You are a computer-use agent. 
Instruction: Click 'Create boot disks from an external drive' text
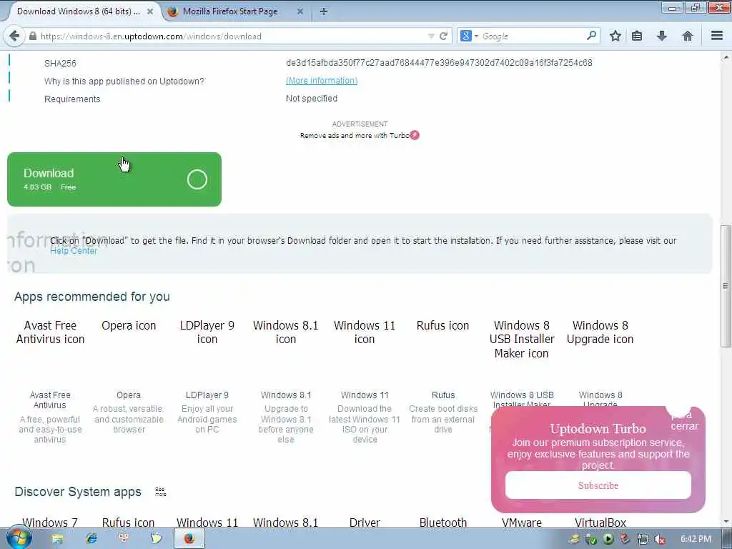(443, 419)
